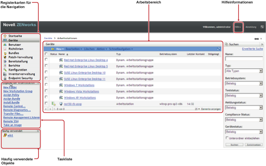Click group icon beside Windows 7 Workstations
266x166 pixels.
point(61,85)
